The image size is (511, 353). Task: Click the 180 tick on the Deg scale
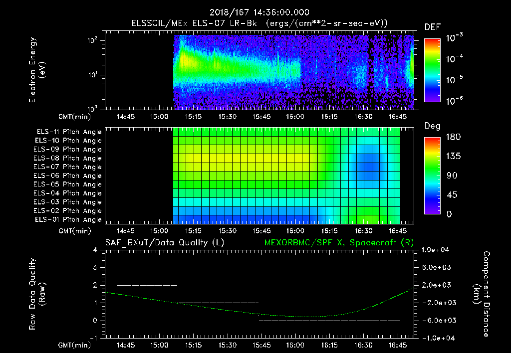point(453,137)
